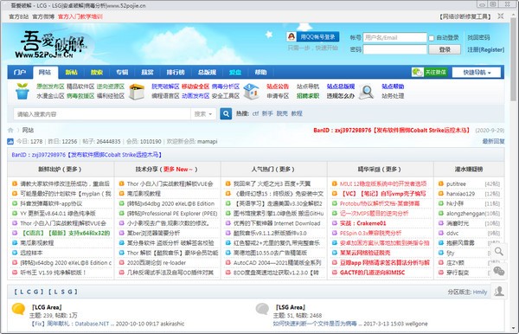Open 更多 New in the 技术分享 header
This screenshot has width=519, height=334.
point(177,169)
